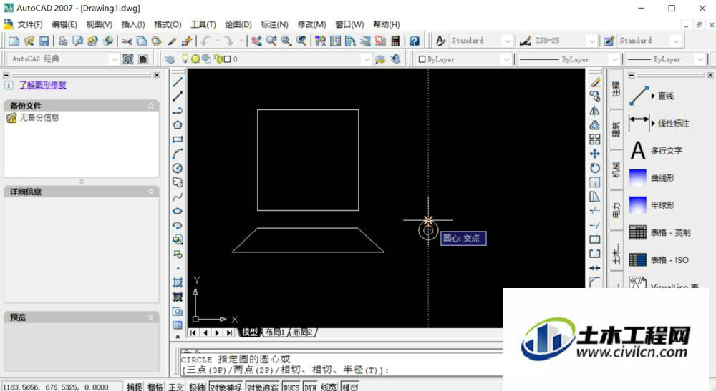Image resolution: width=716 pixels, height=391 pixels.
Task: Click the Paste clipboard icon
Action: 157,41
